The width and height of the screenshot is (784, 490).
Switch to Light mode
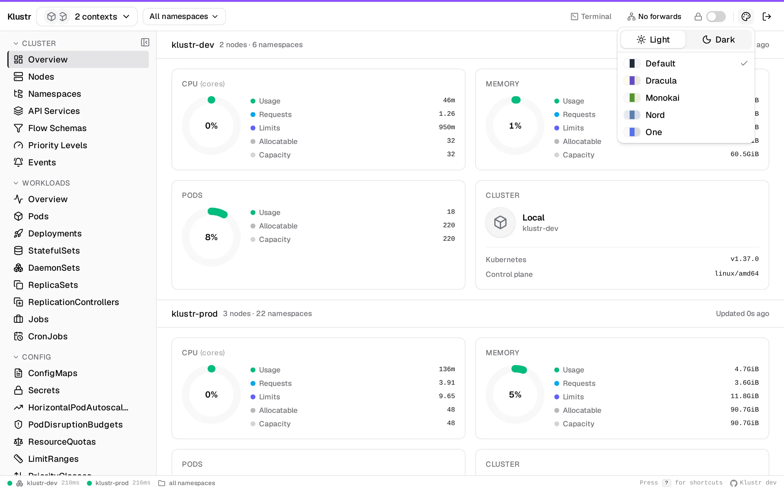pos(653,40)
